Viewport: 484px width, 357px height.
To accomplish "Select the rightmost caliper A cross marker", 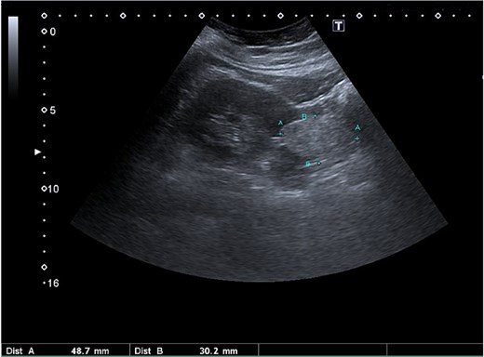I will pyautogui.click(x=357, y=139).
